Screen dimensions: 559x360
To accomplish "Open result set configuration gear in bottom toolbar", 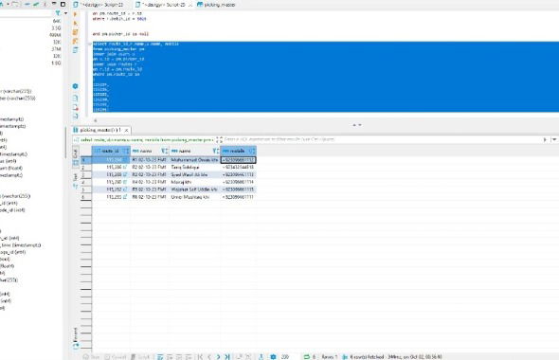I will (x=273, y=357).
